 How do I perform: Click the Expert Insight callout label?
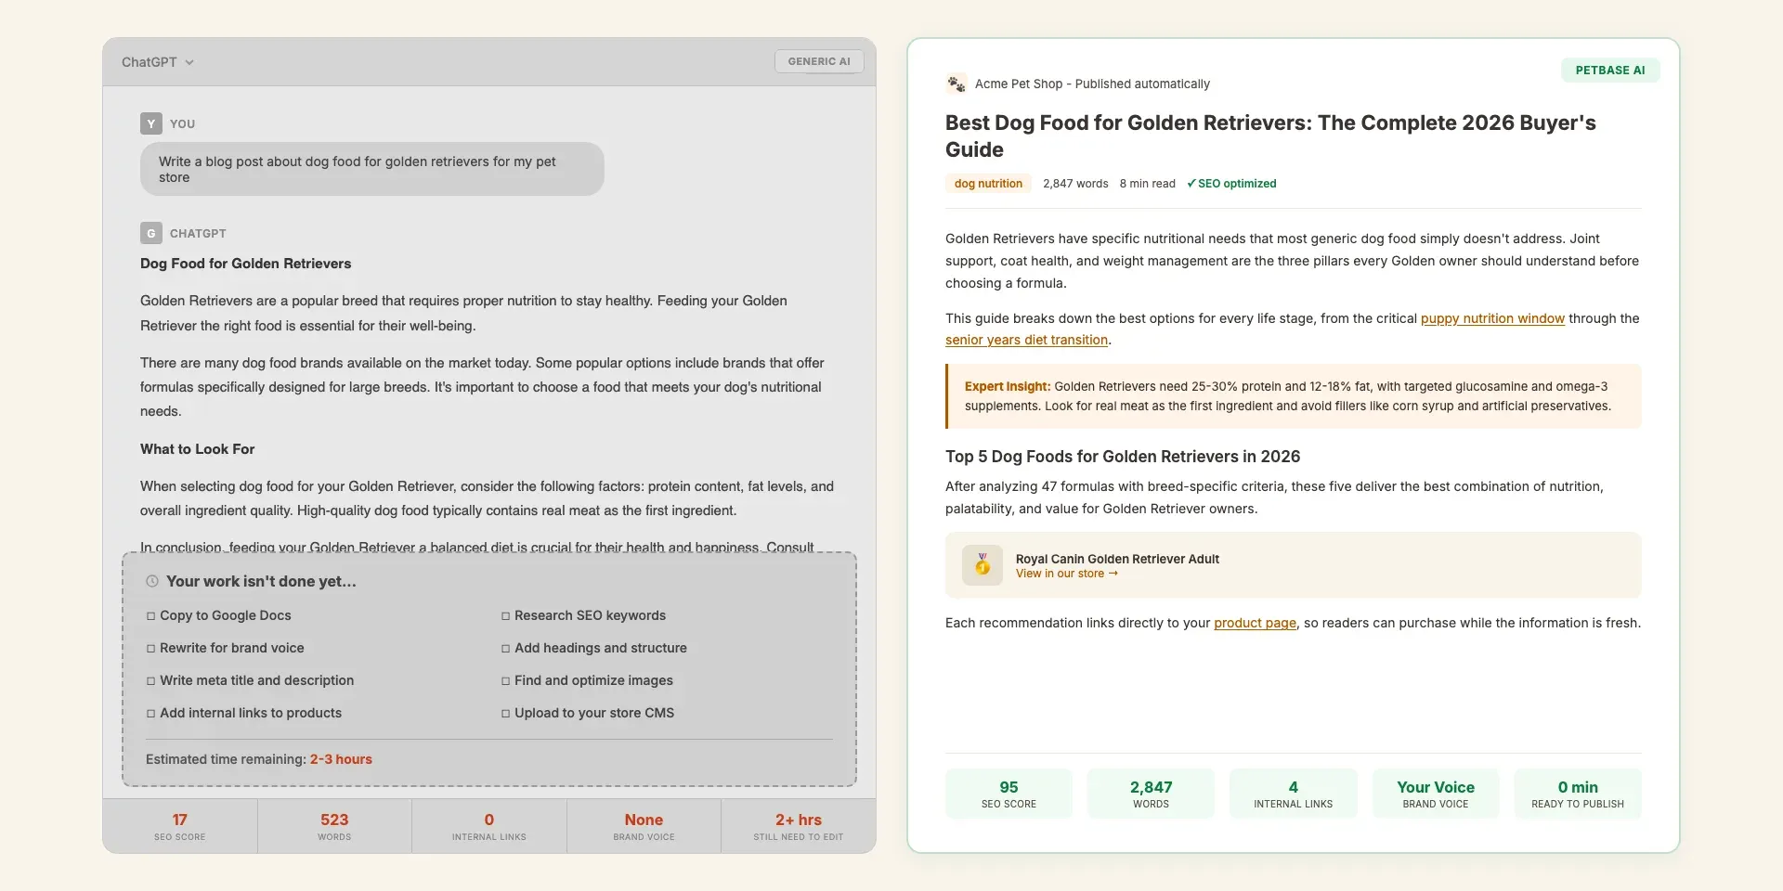1008,386
